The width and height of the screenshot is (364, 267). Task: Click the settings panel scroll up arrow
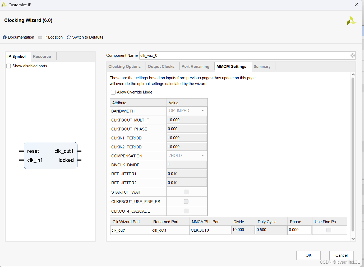tap(353, 75)
